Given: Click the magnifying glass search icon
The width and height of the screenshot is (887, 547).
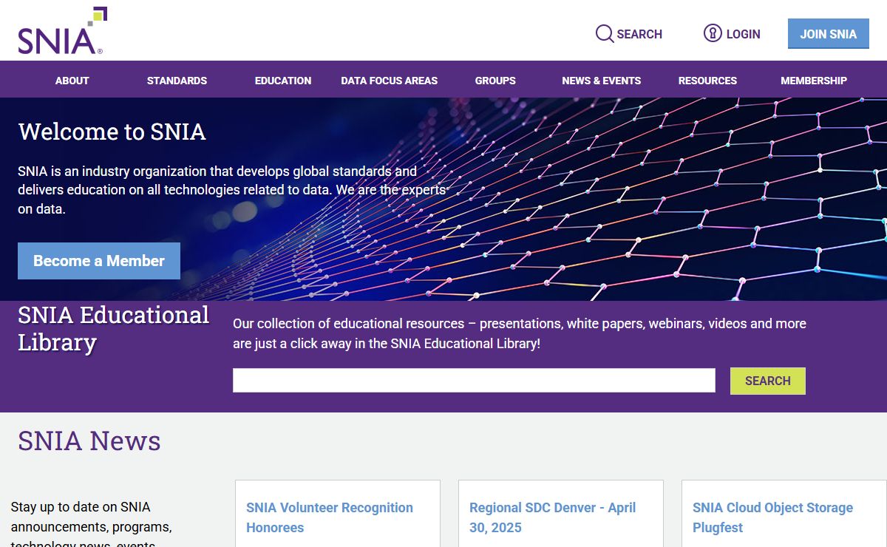Looking at the screenshot, I should (x=605, y=33).
